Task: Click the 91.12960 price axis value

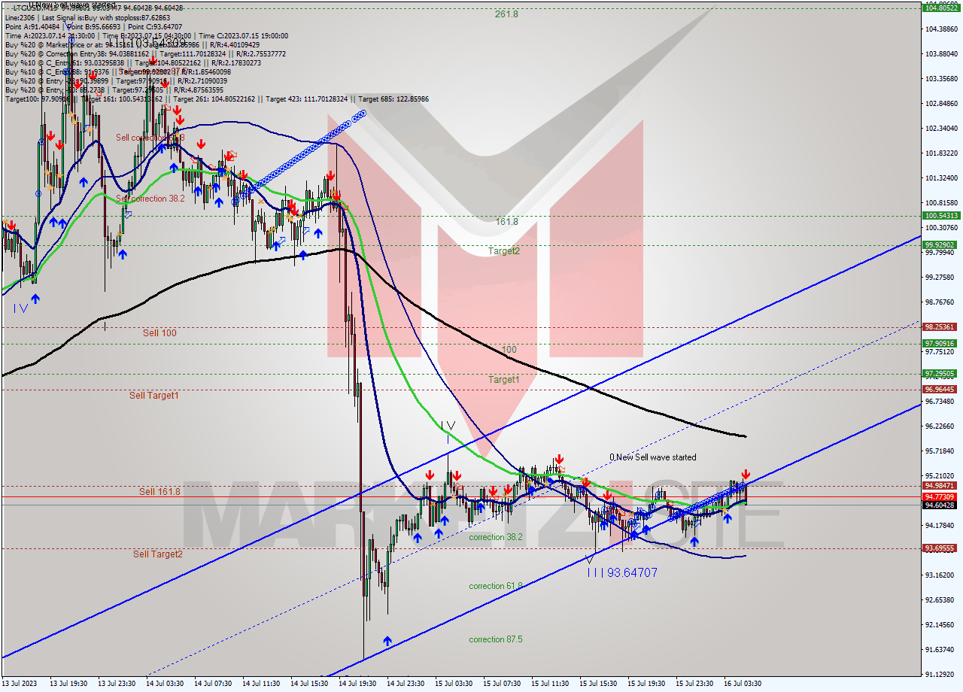Action: [x=940, y=674]
